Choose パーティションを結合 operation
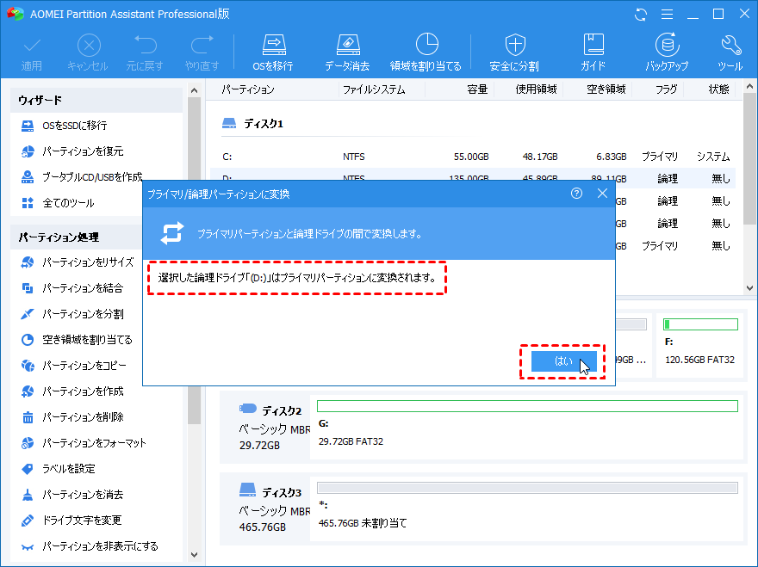This screenshot has width=758, height=567. 82,288
